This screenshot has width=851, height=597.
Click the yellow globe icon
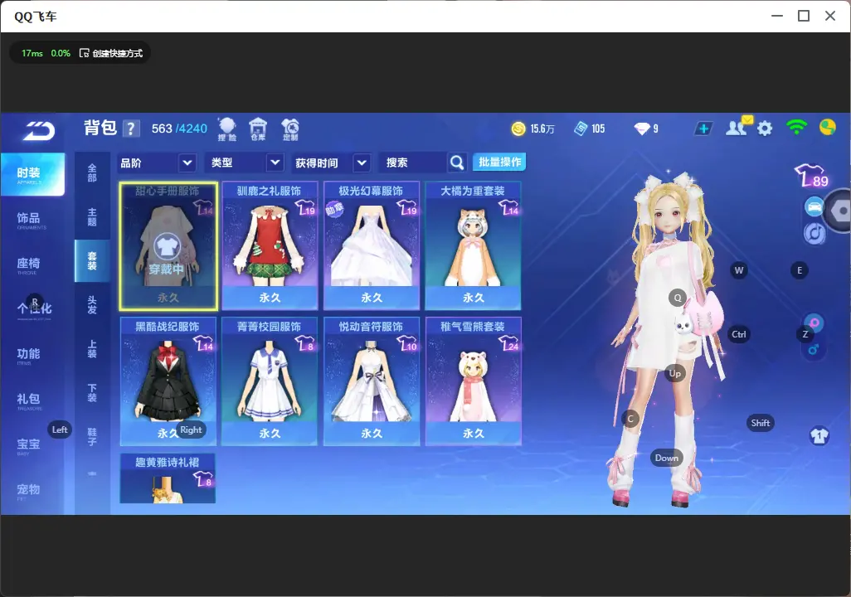pyautogui.click(x=827, y=128)
